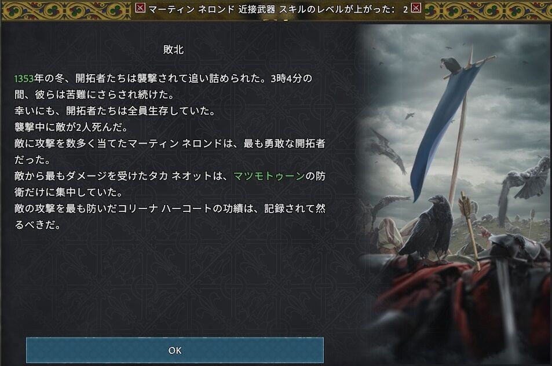Click the skill level number 2 in the banner
Screen dimensions: 552x366
[405, 10]
